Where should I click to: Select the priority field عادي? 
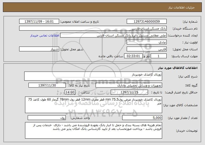coord(146,42)
